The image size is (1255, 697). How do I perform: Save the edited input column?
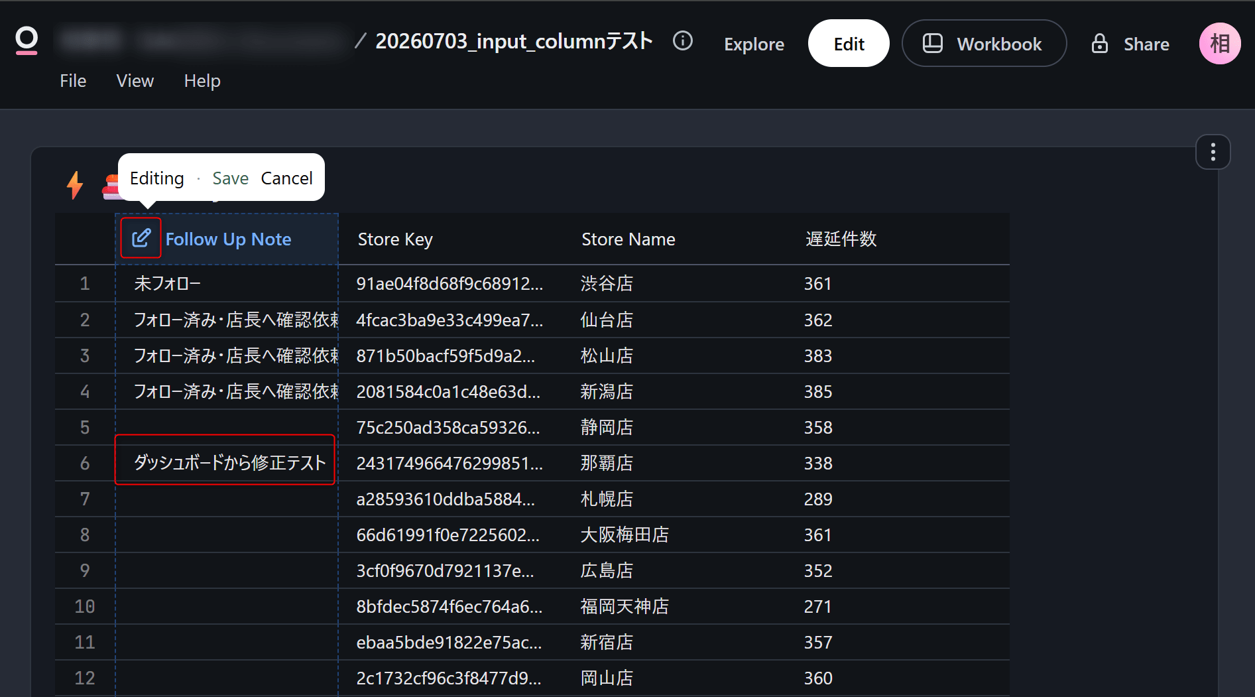click(x=230, y=178)
